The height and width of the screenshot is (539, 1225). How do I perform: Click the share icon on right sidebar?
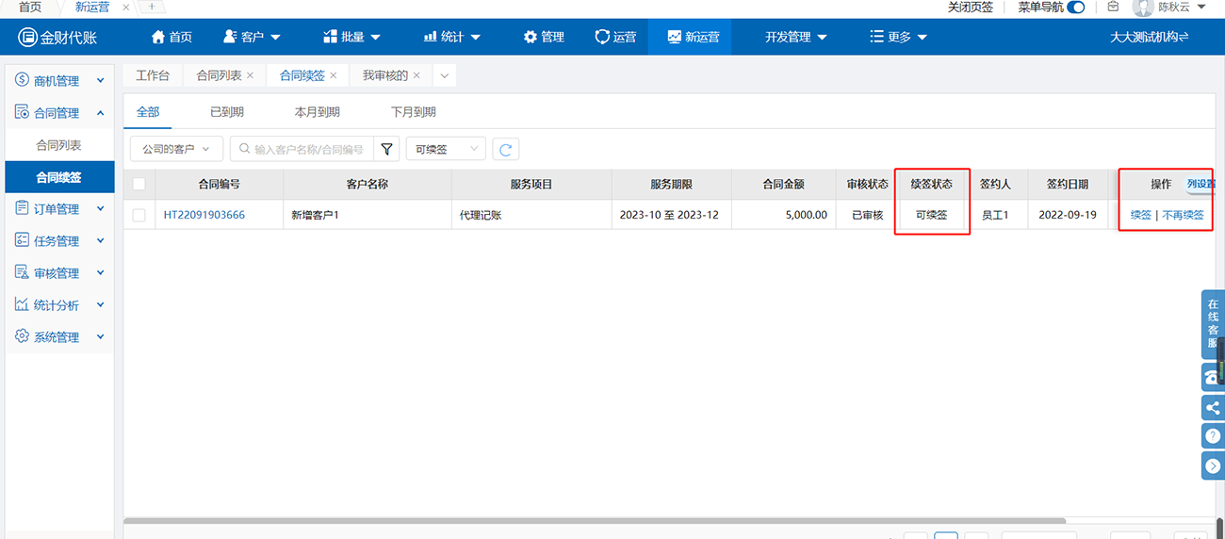1213,407
